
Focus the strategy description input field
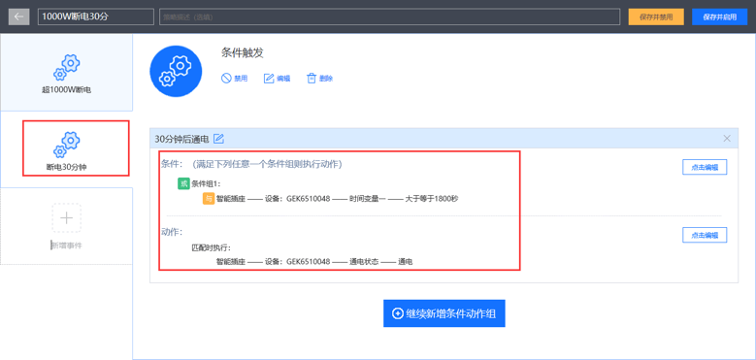click(389, 16)
